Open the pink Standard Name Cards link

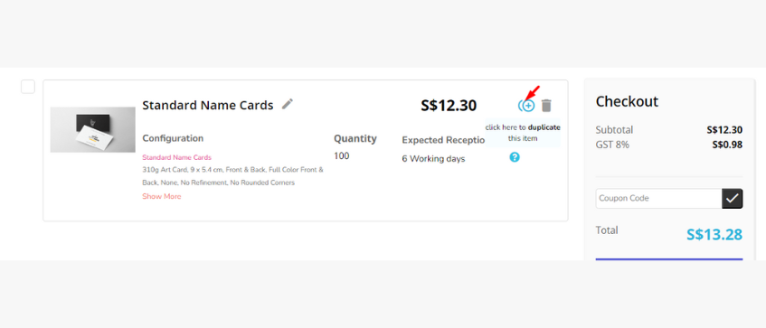(x=177, y=157)
